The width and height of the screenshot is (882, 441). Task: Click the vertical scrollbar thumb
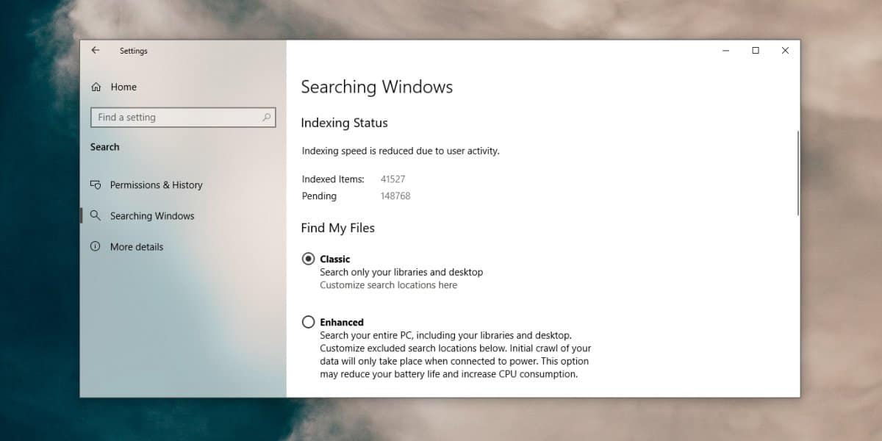(x=798, y=173)
